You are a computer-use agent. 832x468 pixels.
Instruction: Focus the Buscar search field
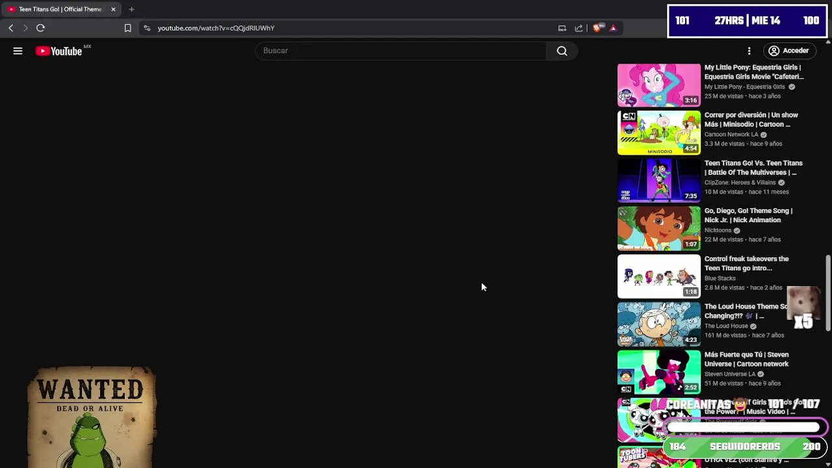(x=402, y=51)
